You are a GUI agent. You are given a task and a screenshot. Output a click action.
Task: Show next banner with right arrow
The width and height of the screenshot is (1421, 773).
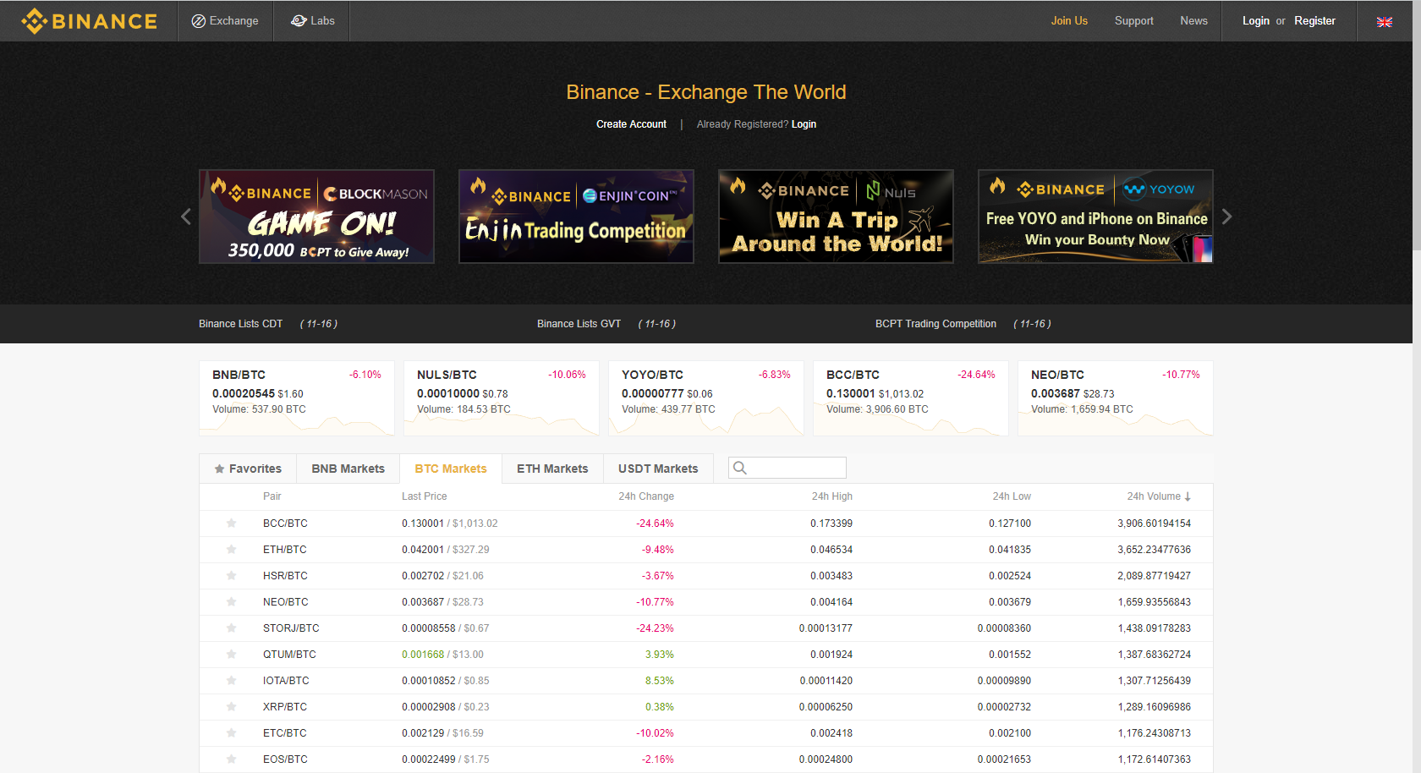point(1226,217)
